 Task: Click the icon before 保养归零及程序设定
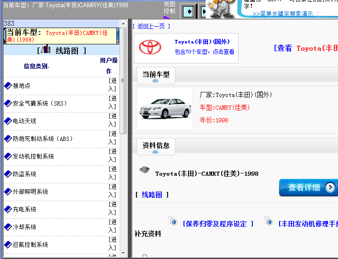tap(173, 221)
